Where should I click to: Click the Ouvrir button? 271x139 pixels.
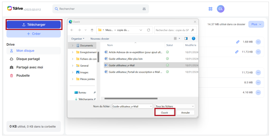(x=165, y=113)
